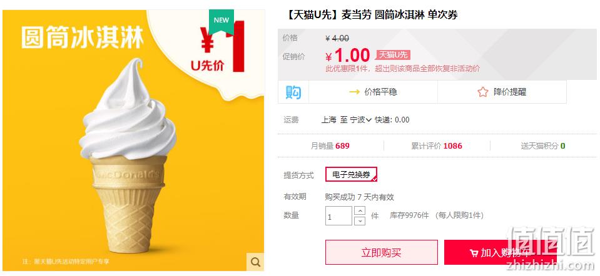Click the star icon for 降价提醒
600x276 pixels.
tap(483, 92)
